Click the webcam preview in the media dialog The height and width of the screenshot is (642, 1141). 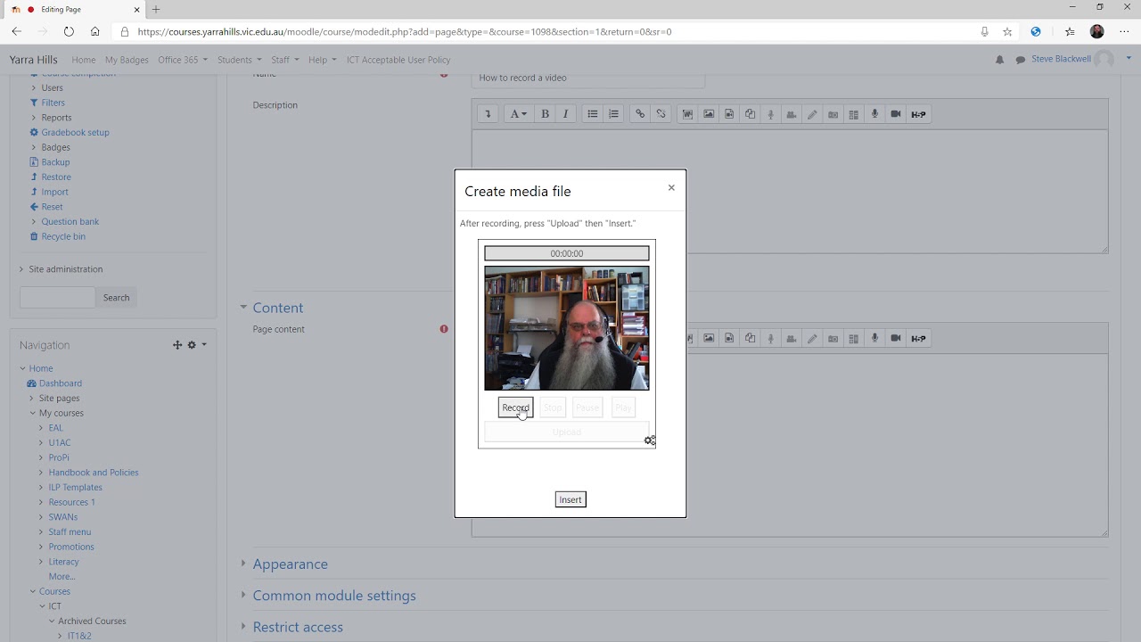[x=567, y=328]
